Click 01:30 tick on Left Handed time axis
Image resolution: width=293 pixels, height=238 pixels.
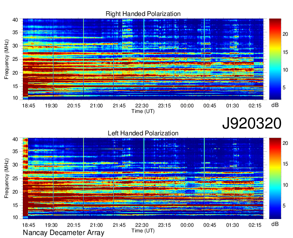tap(232, 225)
